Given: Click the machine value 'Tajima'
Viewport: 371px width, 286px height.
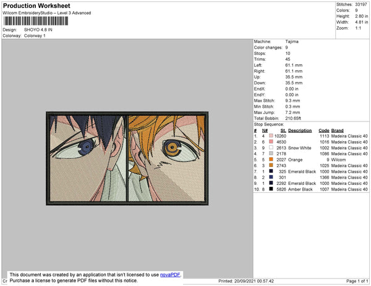Looking at the screenshot, I should (x=292, y=41).
